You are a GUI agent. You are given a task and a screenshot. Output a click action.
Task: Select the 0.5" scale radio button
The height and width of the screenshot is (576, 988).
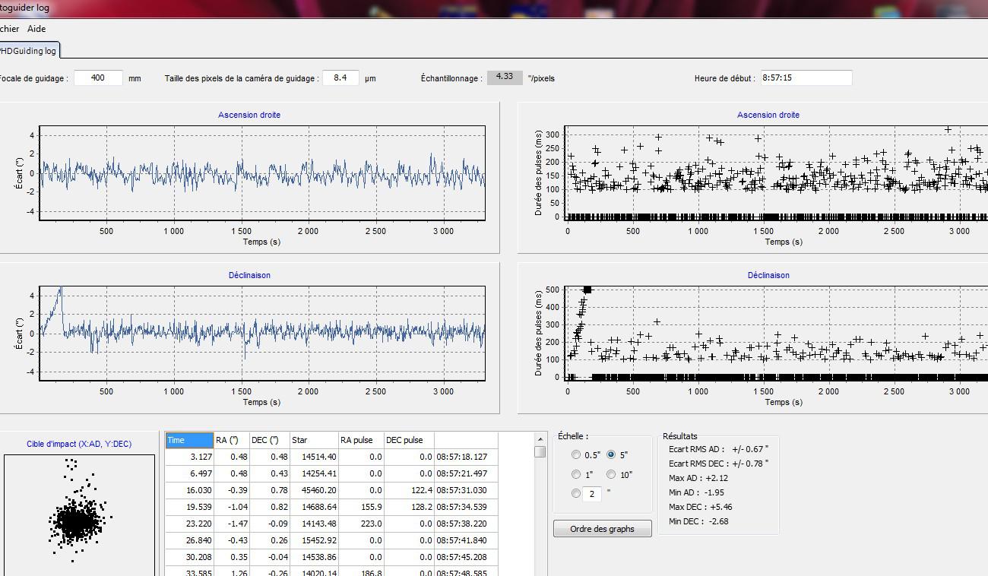tap(576, 455)
